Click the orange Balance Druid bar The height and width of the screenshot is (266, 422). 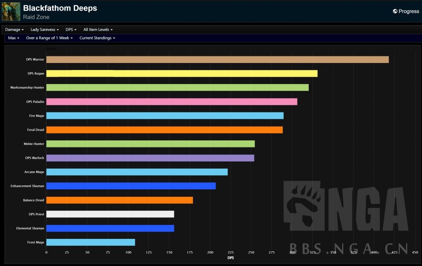tap(120, 200)
